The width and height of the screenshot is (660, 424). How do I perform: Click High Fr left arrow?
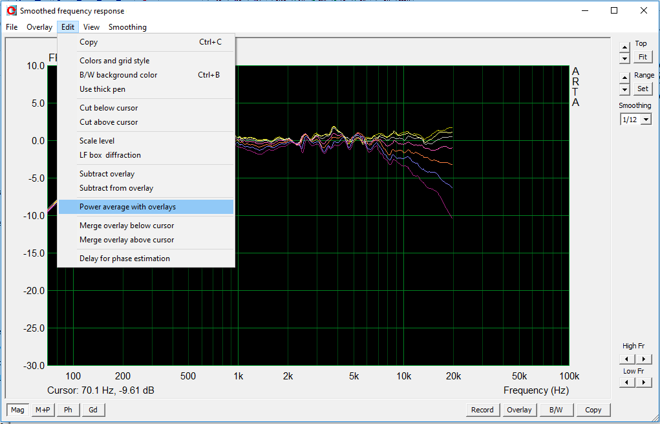627,359
